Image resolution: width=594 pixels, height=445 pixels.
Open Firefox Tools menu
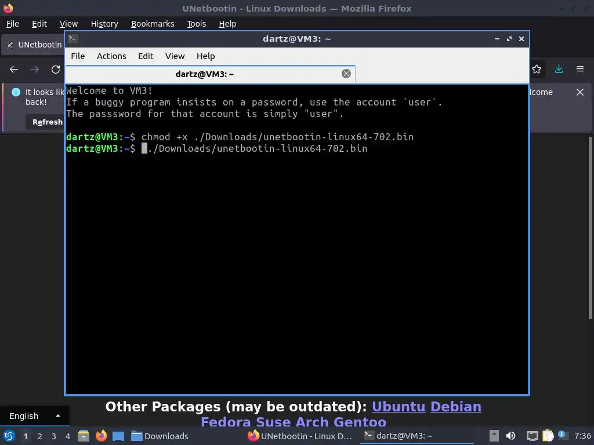196,24
